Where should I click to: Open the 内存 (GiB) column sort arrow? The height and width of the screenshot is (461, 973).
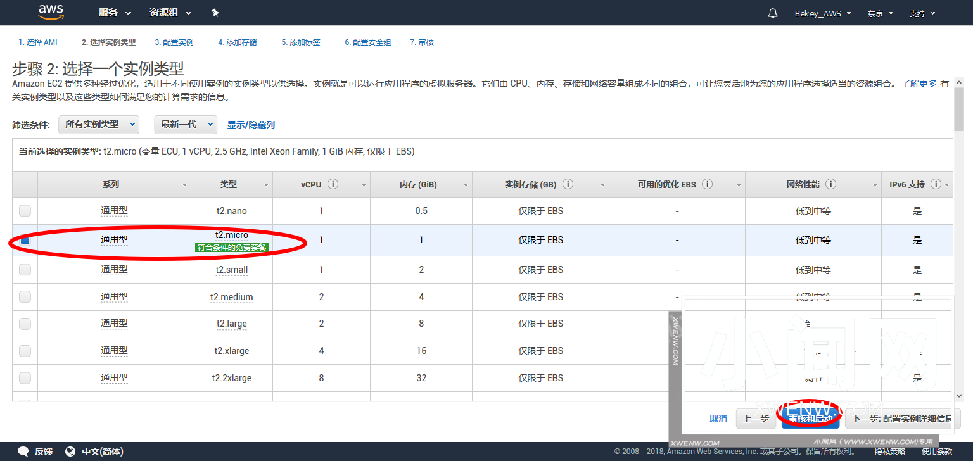(466, 185)
